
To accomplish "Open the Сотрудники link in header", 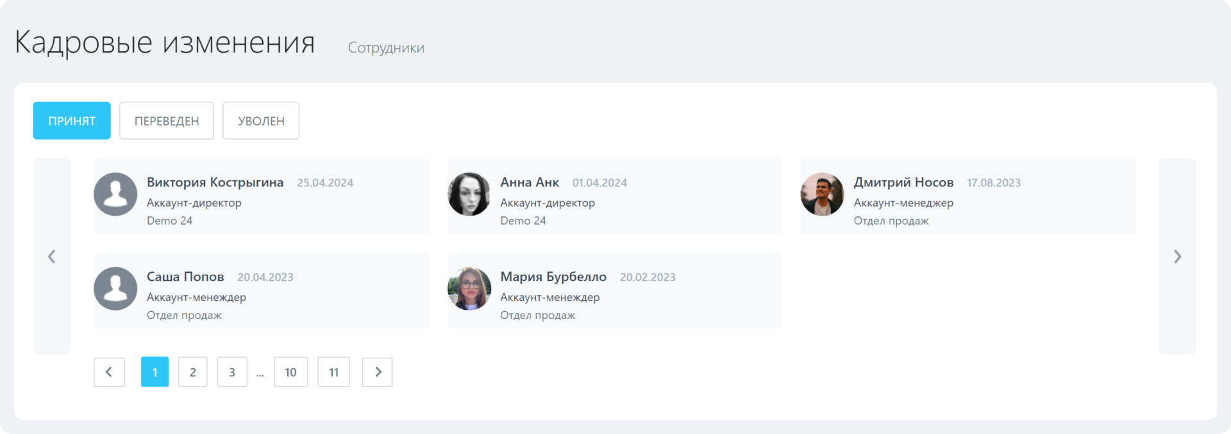I will coord(386,48).
